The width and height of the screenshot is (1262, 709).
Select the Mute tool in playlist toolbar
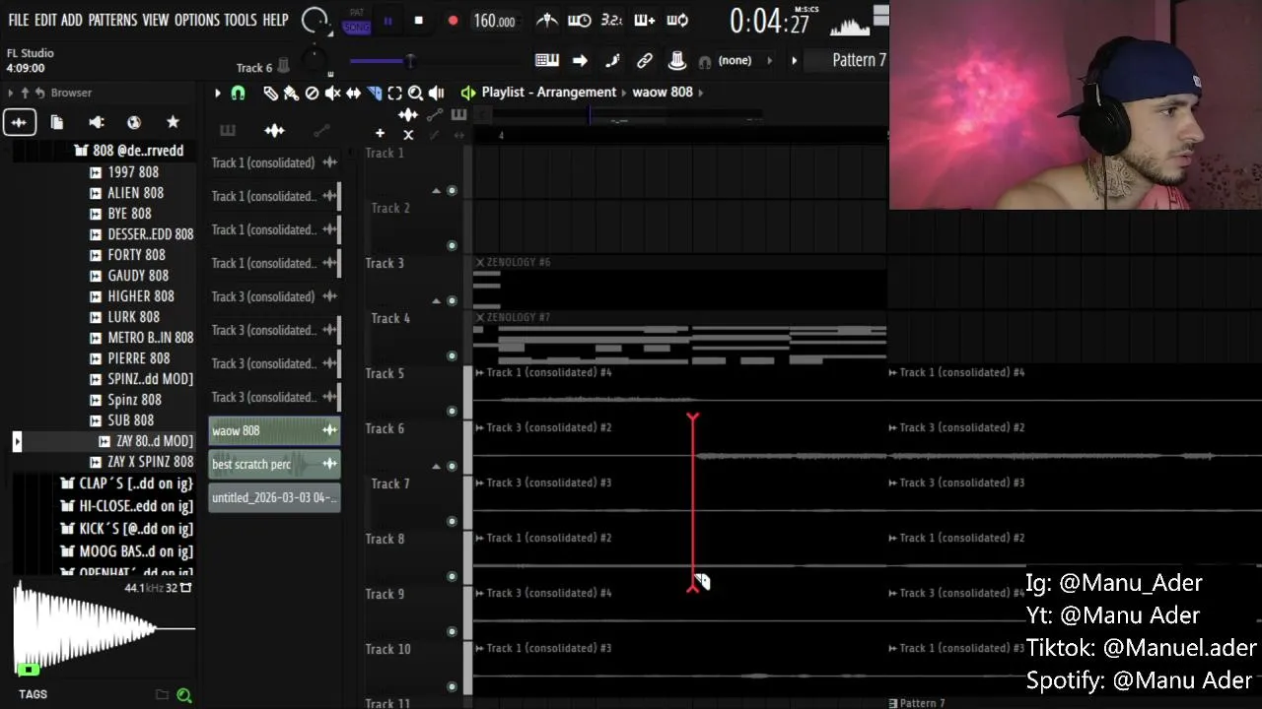[332, 93]
